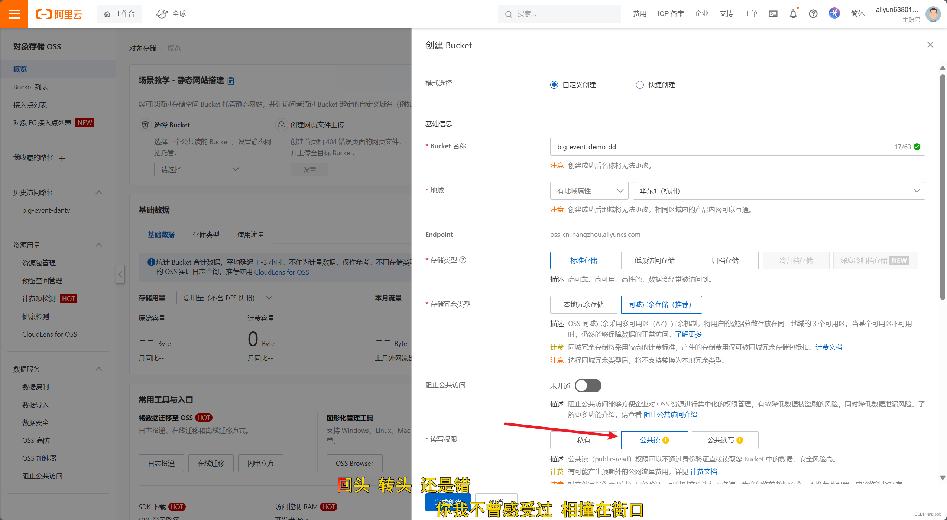This screenshot has width=947, height=520.
Task: Open the region attribute dropdown
Action: tap(589, 191)
